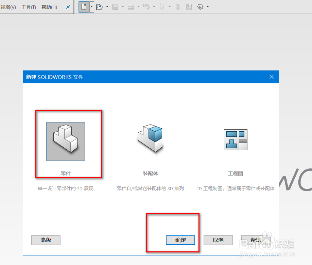Viewport: 312px width, 265px height.
Task: Open the 工具(T) menu
Action: click(x=29, y=7)
